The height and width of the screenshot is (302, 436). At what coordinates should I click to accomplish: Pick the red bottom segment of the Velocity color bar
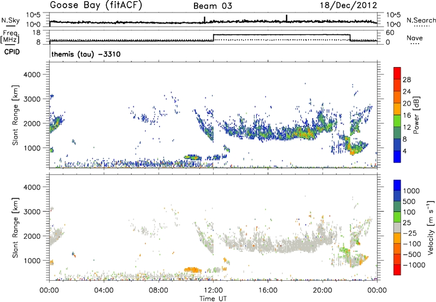397,270
